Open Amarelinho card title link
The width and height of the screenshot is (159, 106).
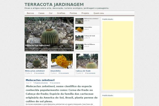[x=55, y=71]
